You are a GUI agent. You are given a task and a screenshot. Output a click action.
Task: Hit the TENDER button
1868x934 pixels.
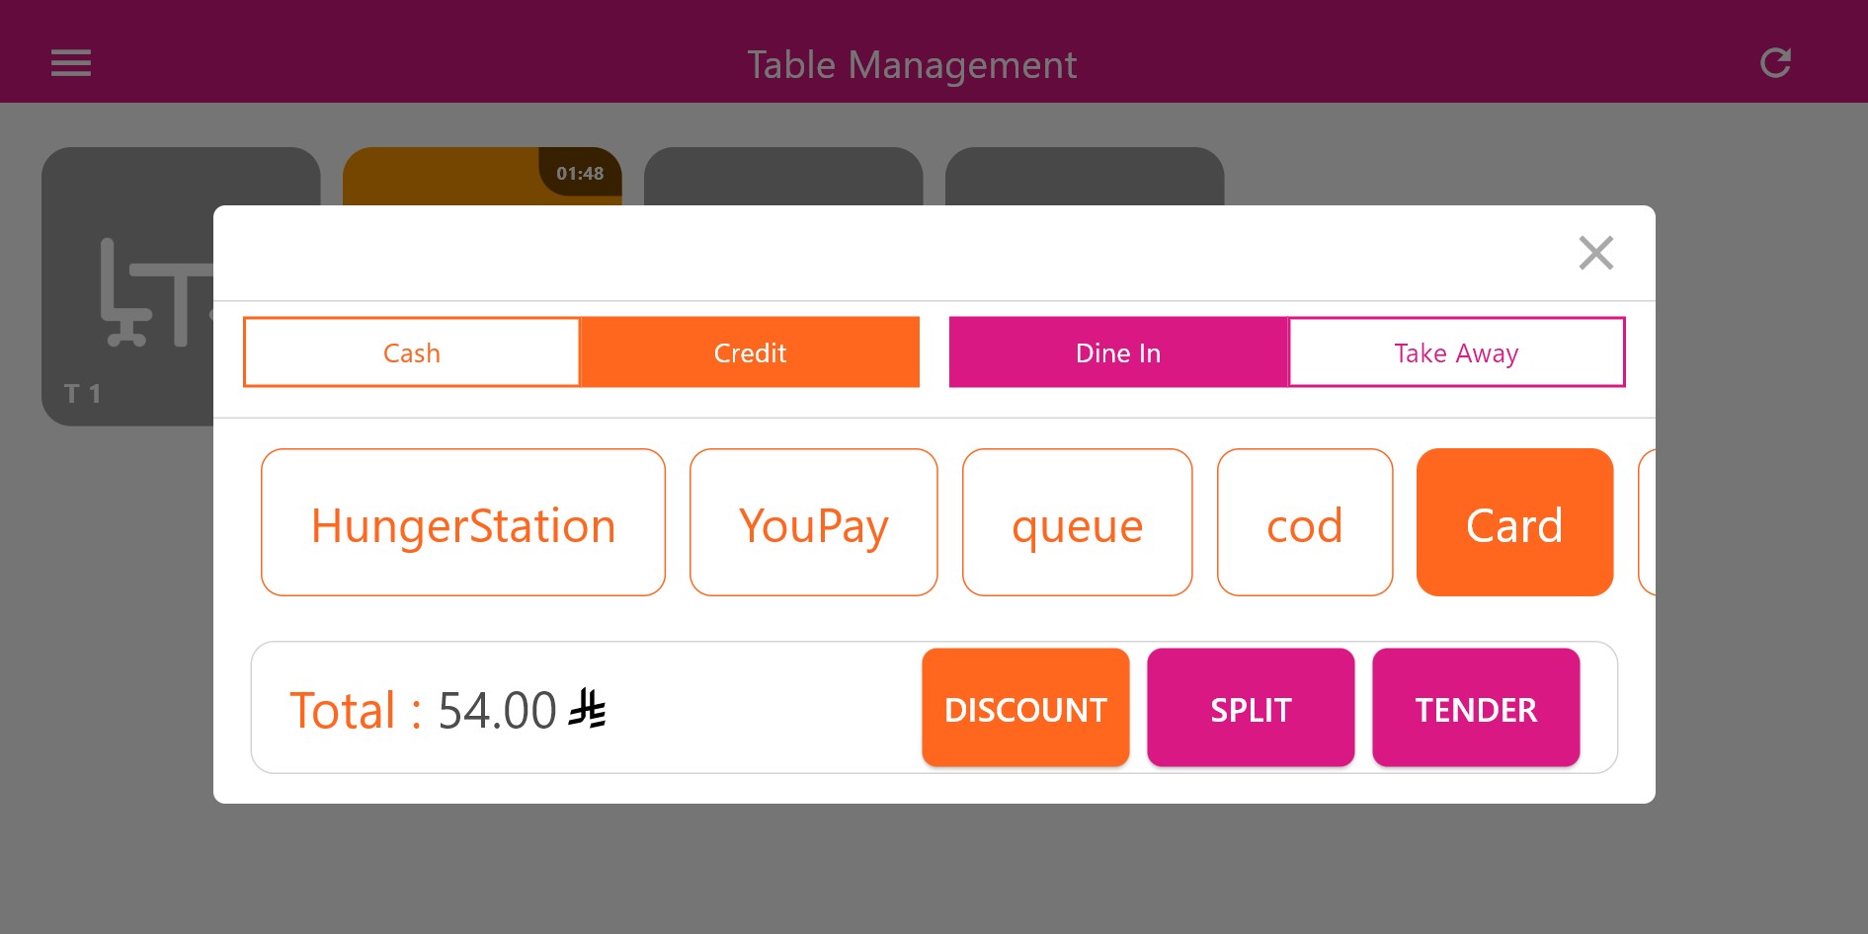pyautogui.click(x=1476, y=708)
